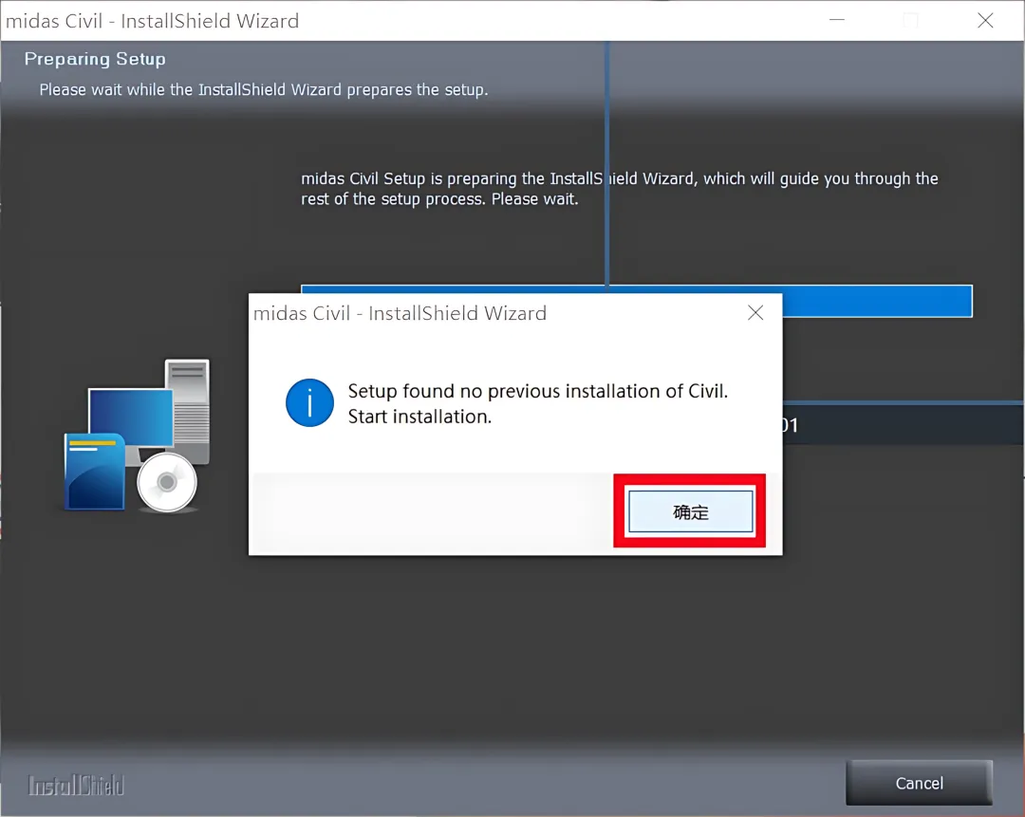Screen dimensions: 1025x817
Task: Minimize the InstallShield Wizard window
Action: 837,21
